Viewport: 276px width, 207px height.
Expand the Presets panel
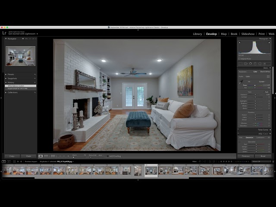[6, 75]
